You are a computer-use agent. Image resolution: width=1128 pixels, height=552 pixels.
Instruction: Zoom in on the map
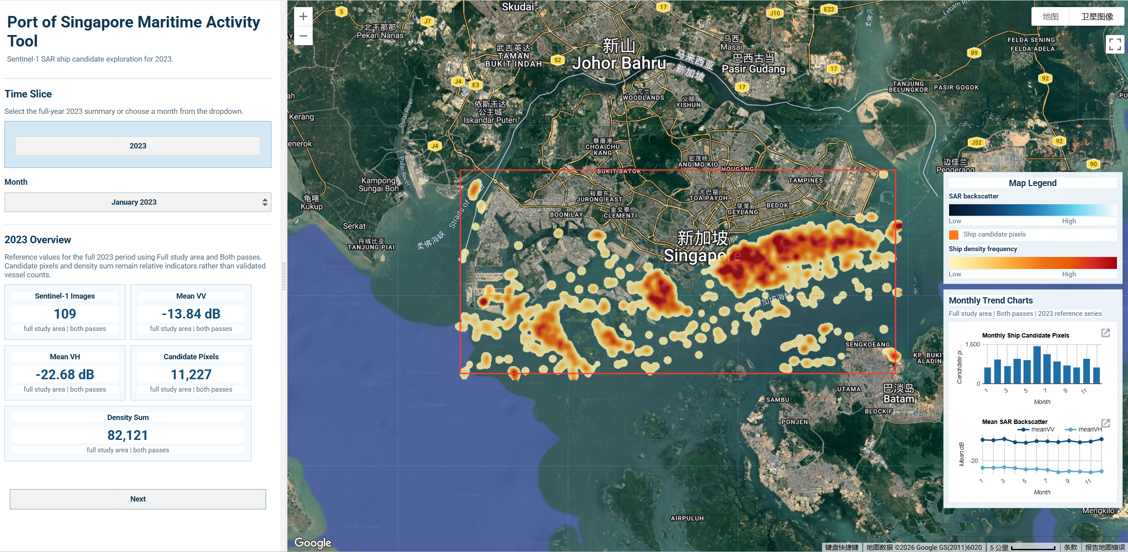coord(303,17)
